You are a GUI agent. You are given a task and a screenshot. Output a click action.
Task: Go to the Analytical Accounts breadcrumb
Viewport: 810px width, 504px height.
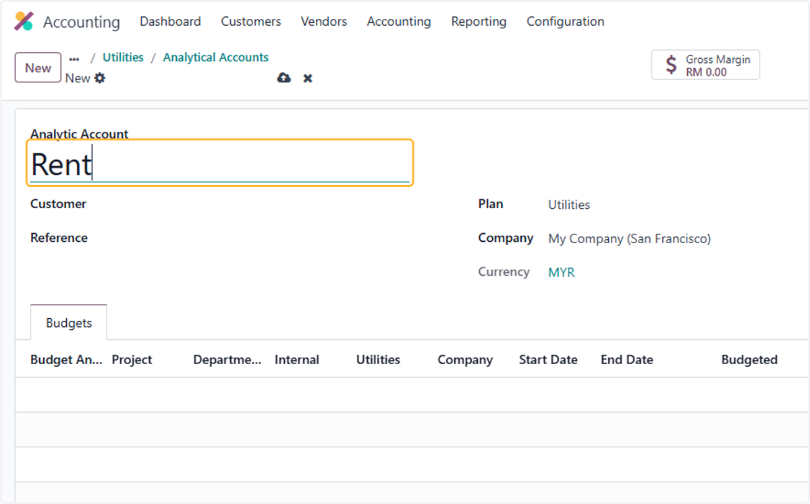point(216,57)
